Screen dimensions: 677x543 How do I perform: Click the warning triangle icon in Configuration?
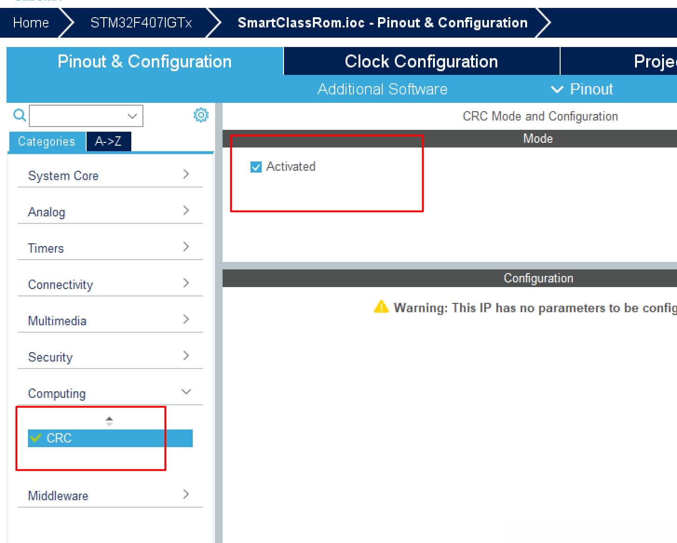[x=381, y=307]
